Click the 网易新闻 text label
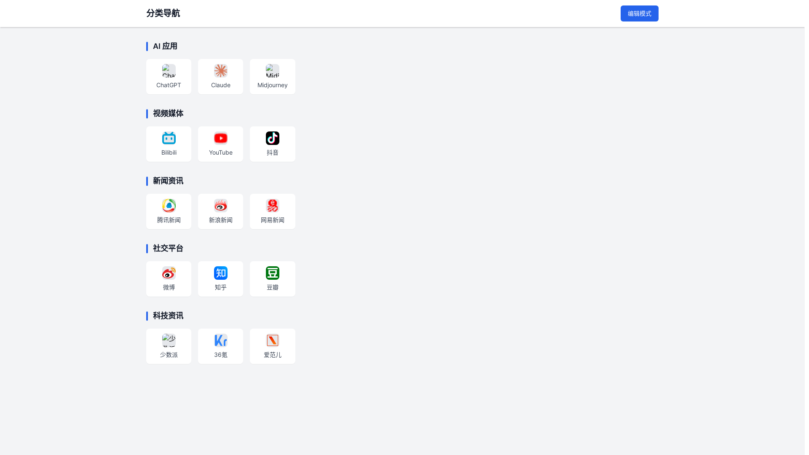 coord(272,220)
